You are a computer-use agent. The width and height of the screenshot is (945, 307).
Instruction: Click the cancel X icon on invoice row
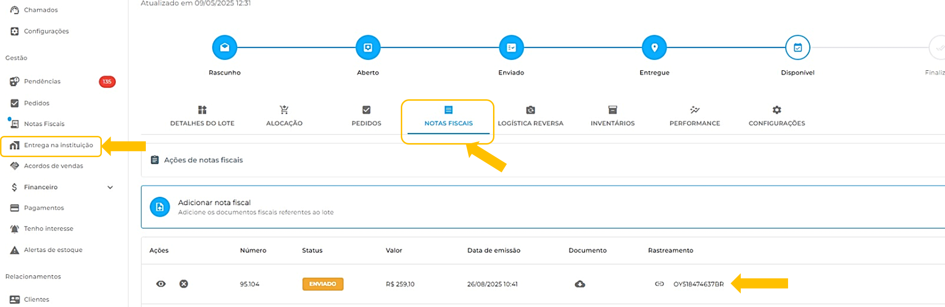[x=183, y=284]
